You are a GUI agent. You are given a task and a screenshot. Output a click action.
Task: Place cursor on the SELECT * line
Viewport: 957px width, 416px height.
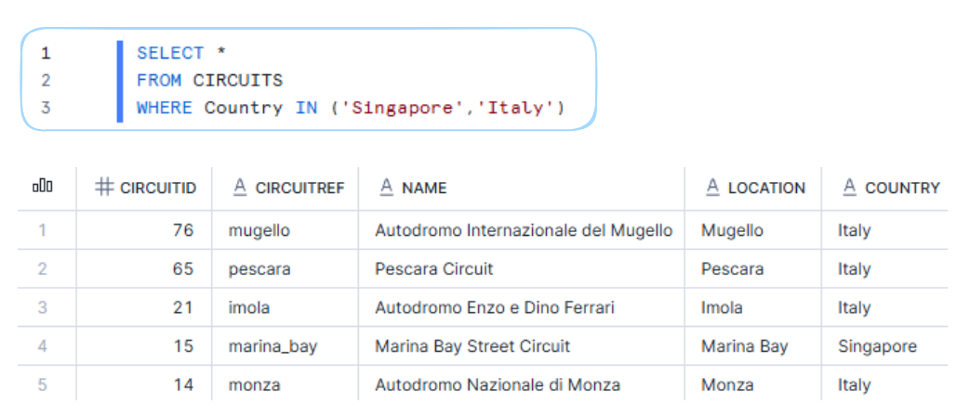tap(182, 53)
